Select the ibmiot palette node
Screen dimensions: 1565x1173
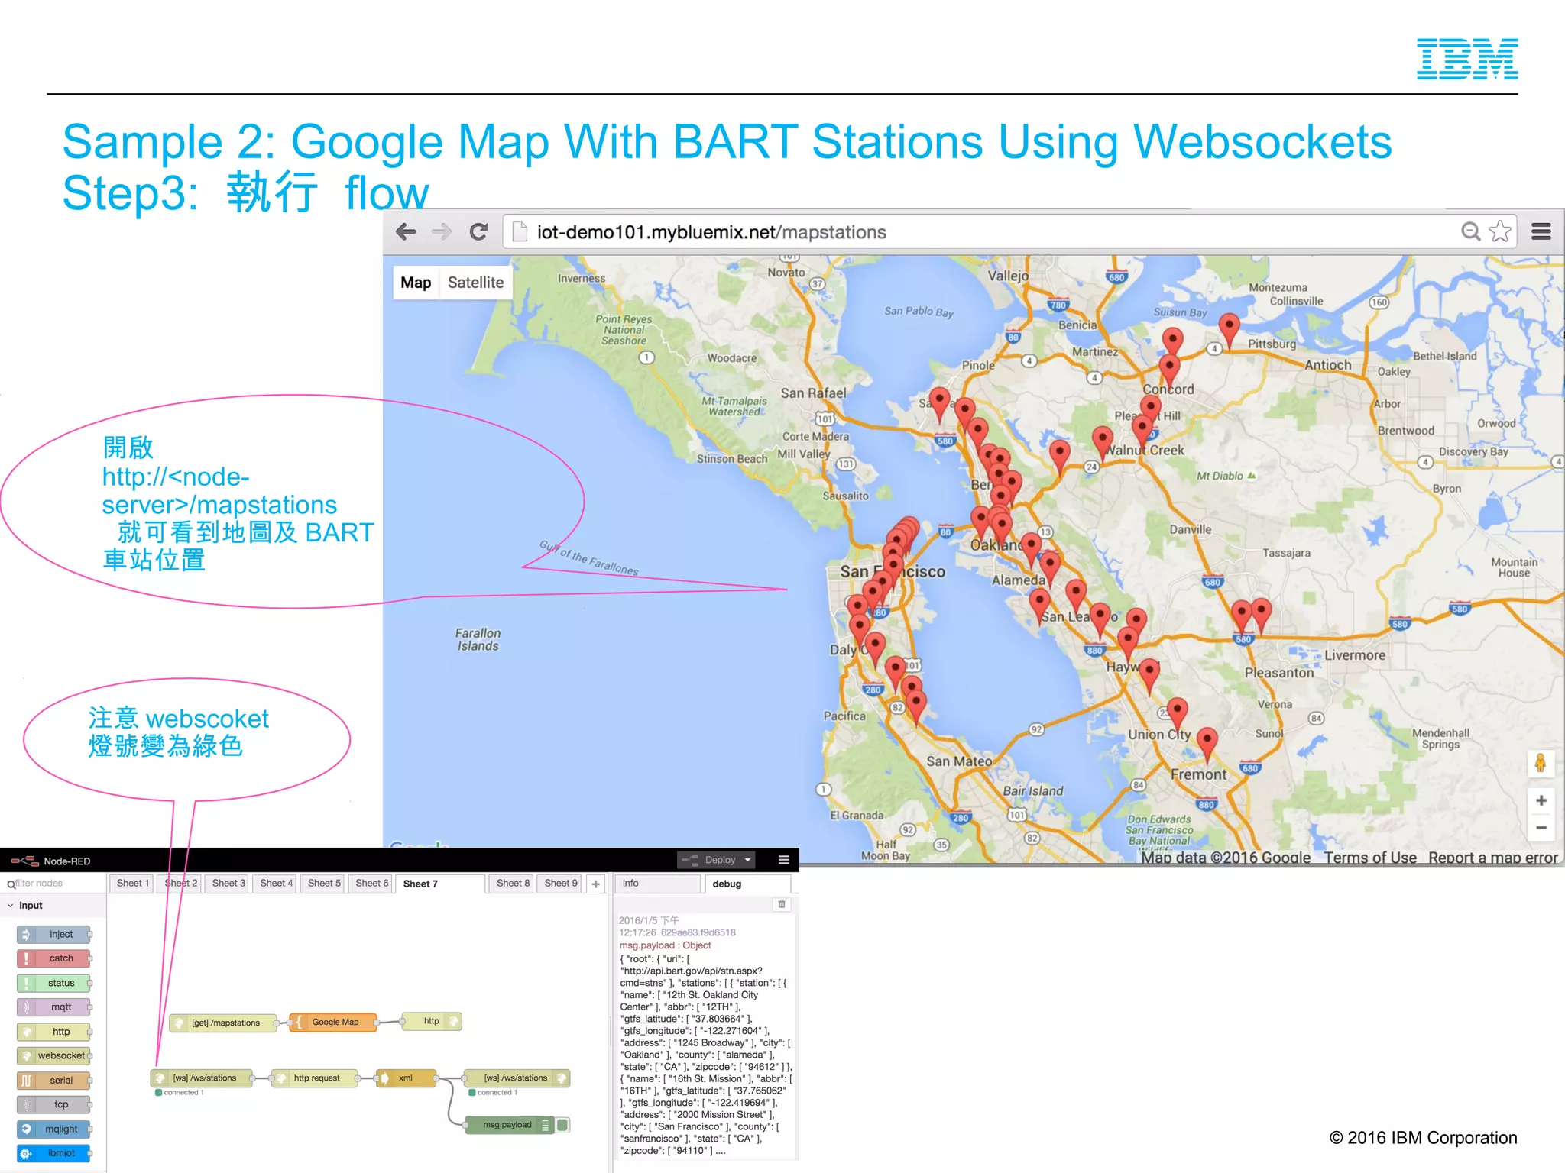[53, 1153]
